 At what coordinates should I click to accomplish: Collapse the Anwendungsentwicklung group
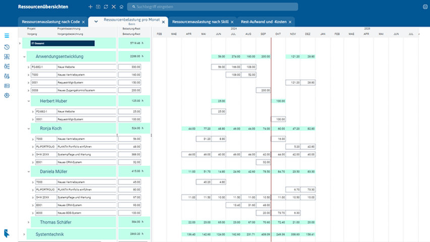point(24,56)
